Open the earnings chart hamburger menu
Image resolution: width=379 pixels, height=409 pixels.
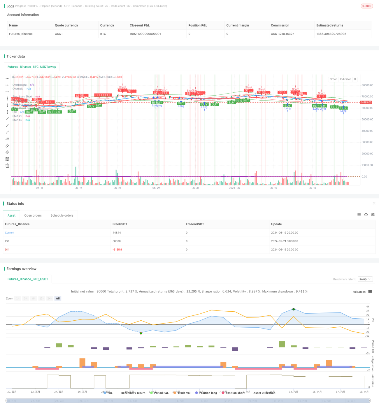point(370,292)
